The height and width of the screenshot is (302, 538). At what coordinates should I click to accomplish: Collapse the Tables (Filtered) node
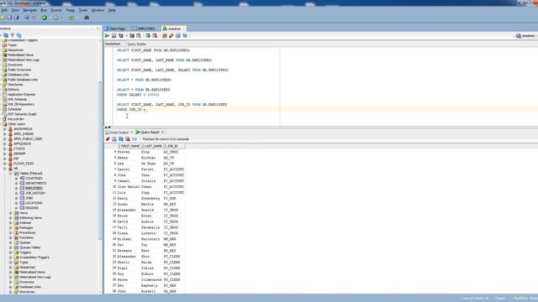[11, 174]
